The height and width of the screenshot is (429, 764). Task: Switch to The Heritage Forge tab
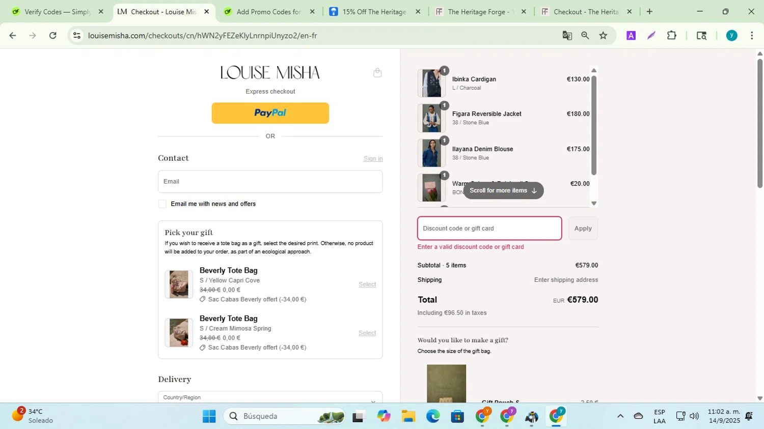tap(481, 12)
